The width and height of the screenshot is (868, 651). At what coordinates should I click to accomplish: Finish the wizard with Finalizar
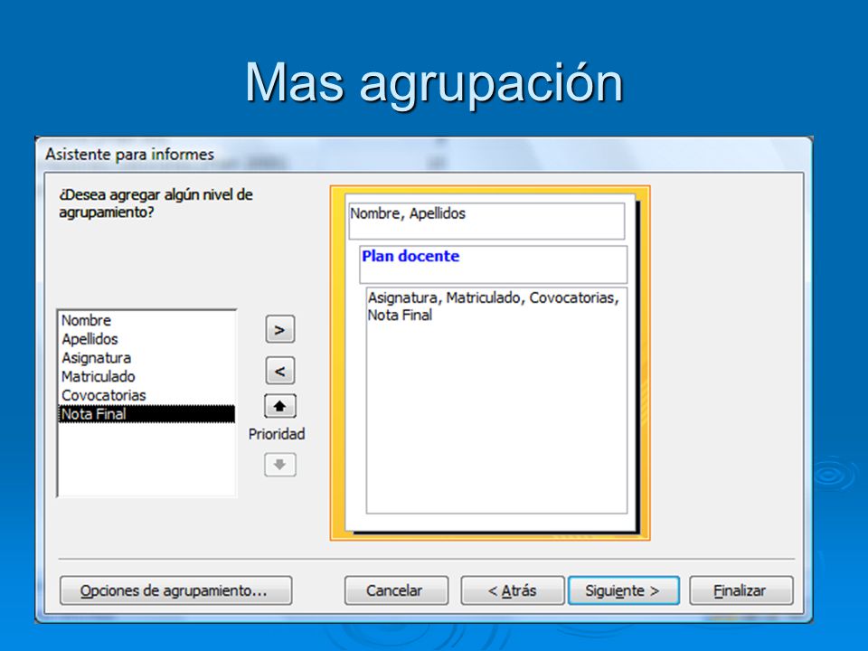741,590
